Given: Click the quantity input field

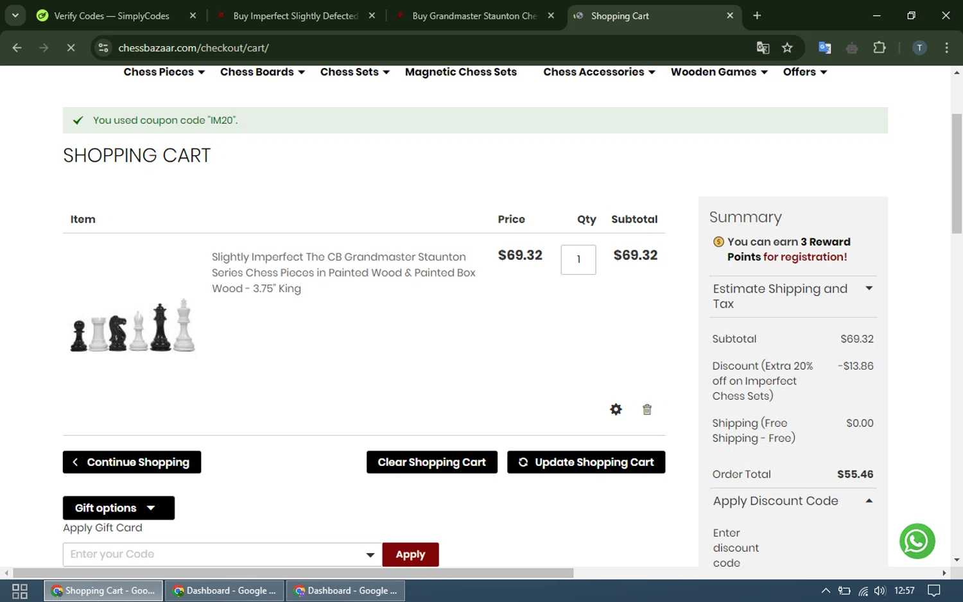Looking at the screenshot, I should pos(578,259).
